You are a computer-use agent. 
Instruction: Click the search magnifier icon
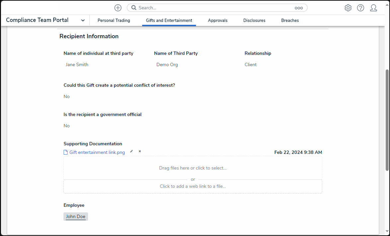[133, 7]
